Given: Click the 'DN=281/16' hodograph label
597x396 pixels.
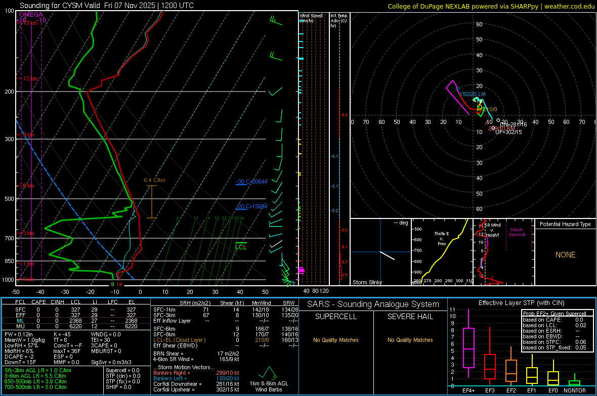Looking at the screenshot, I should (514, 124).
